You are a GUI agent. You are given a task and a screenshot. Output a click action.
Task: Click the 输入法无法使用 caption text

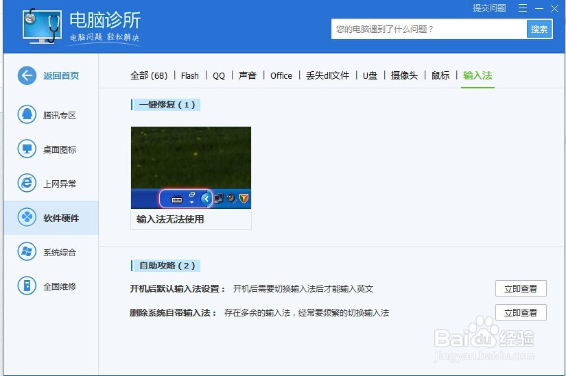tap(170, 219)
